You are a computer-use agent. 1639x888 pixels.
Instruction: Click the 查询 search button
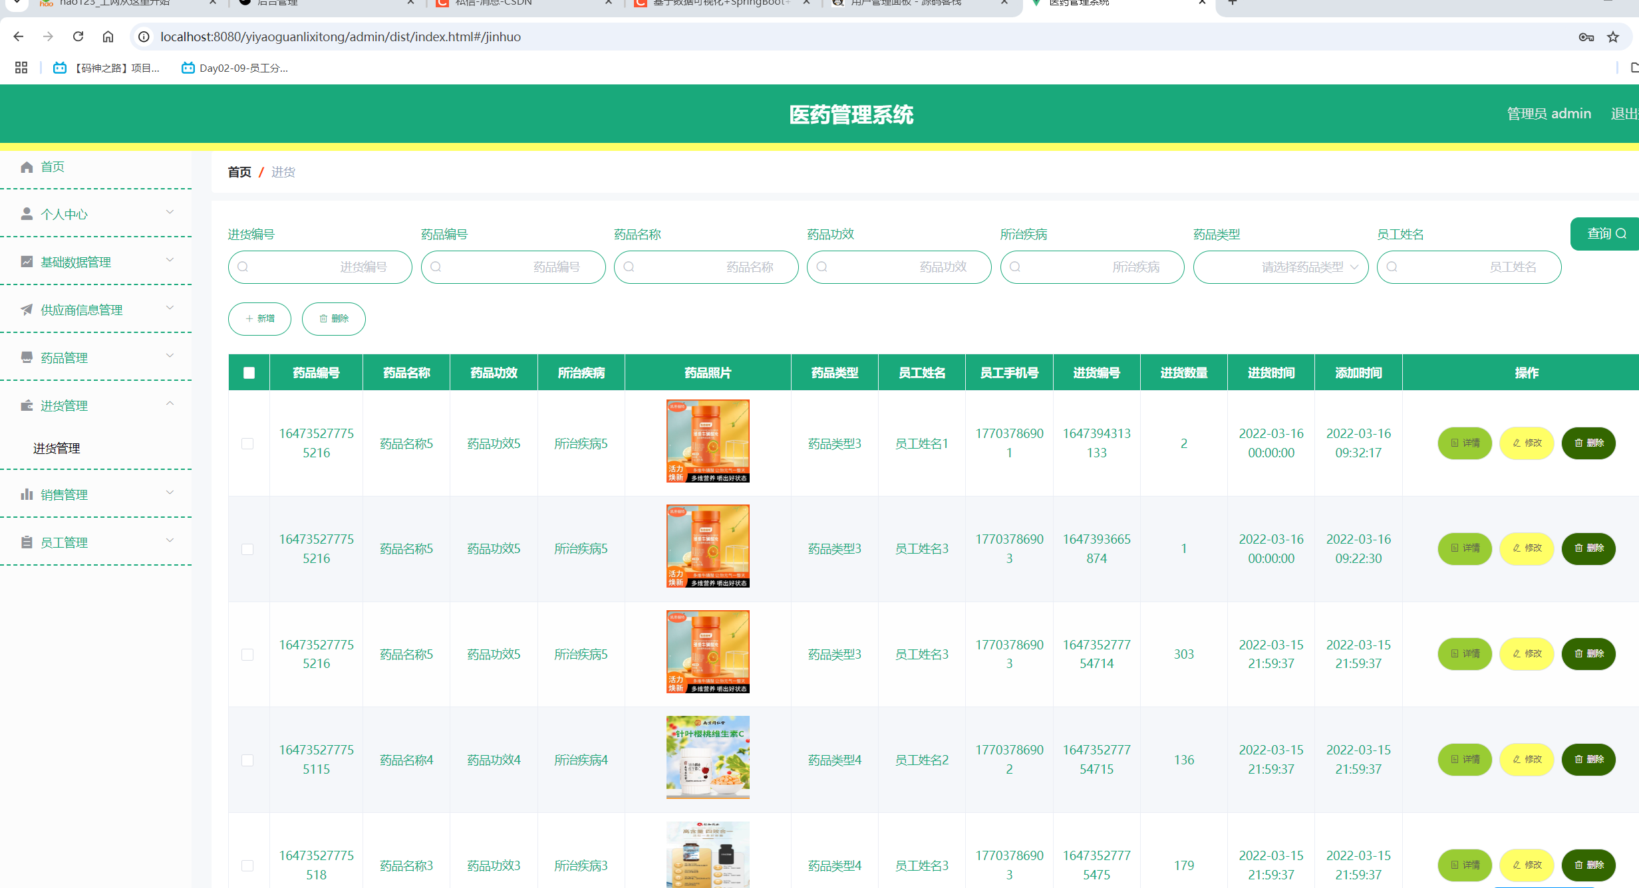coord(1606,234)
